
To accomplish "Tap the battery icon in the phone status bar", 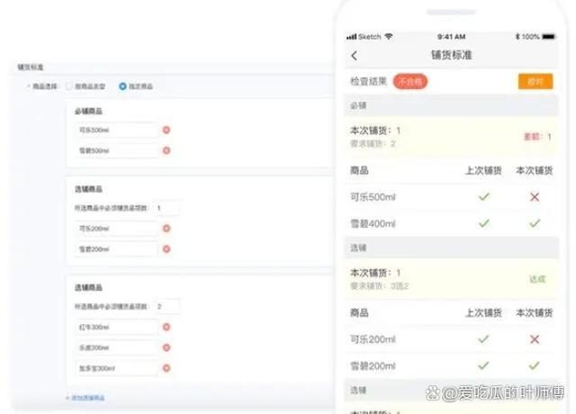I will (x=549, y=36).
